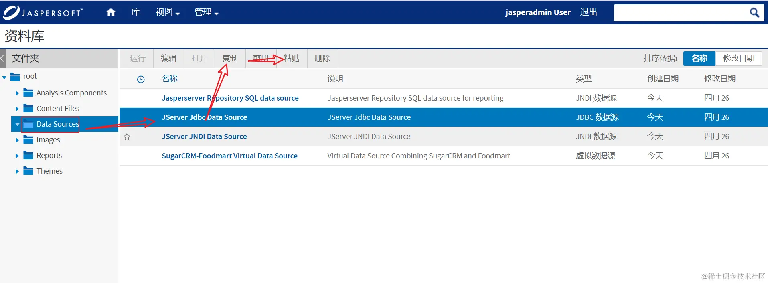Click the Analysis Components folder icon
The width and height of the screenshot is (768, 283).
coord(28,93)
